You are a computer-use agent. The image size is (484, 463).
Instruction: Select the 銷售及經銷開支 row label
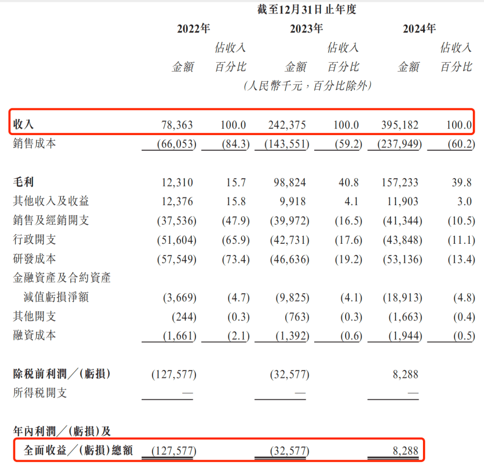(x=51, y=220)
